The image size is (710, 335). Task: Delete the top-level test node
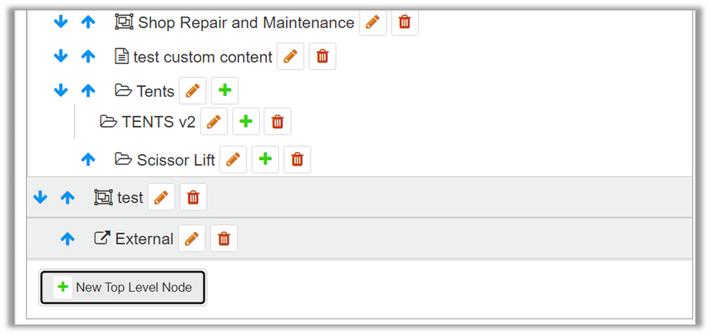(x=193, y=198)
